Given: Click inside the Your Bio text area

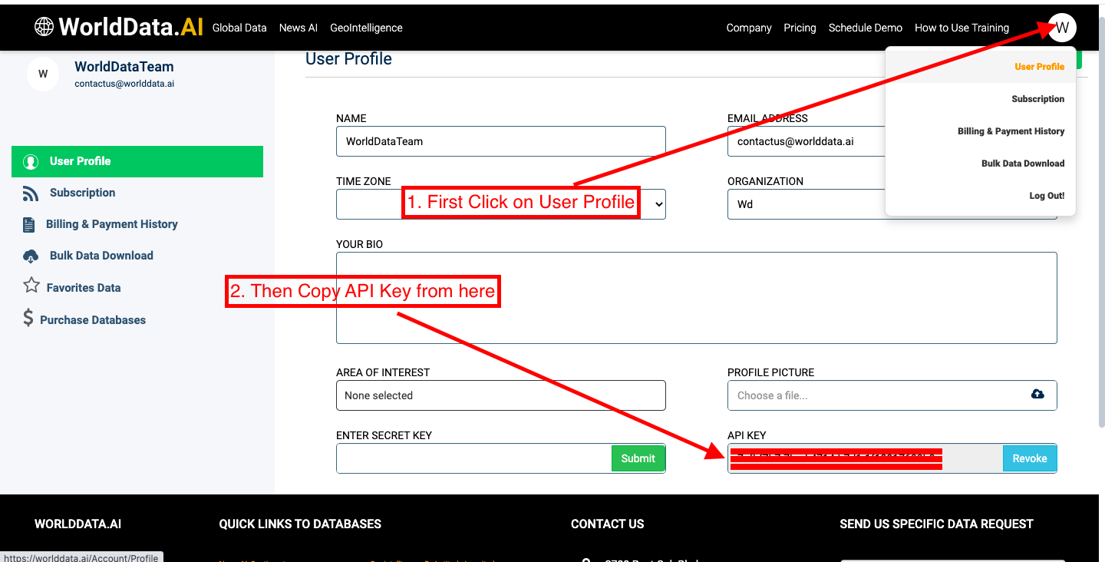Looking at the screenshot, I should (x=696, y=297).
